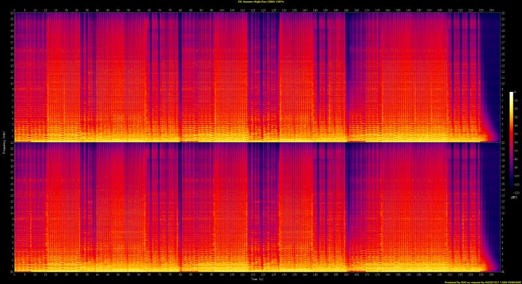Click the -120 value on the dBFS scale

pyautogui.click(x=518, y=192)
